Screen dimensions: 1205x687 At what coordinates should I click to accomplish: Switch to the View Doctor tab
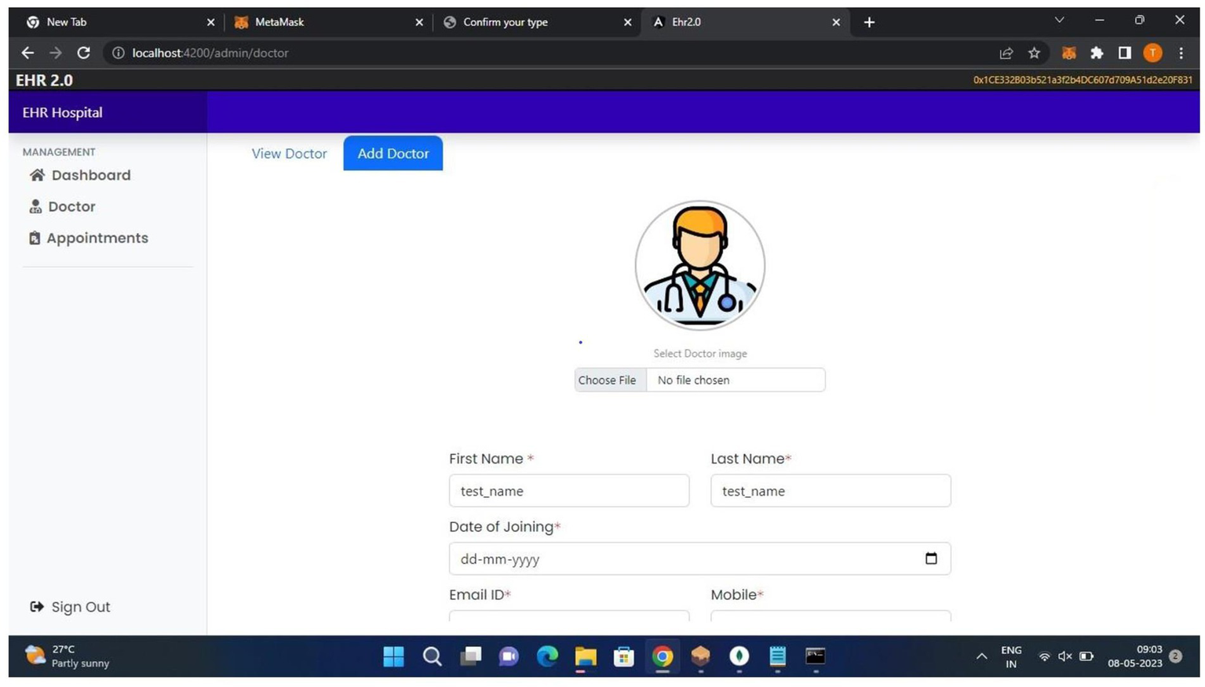(289, 154)
